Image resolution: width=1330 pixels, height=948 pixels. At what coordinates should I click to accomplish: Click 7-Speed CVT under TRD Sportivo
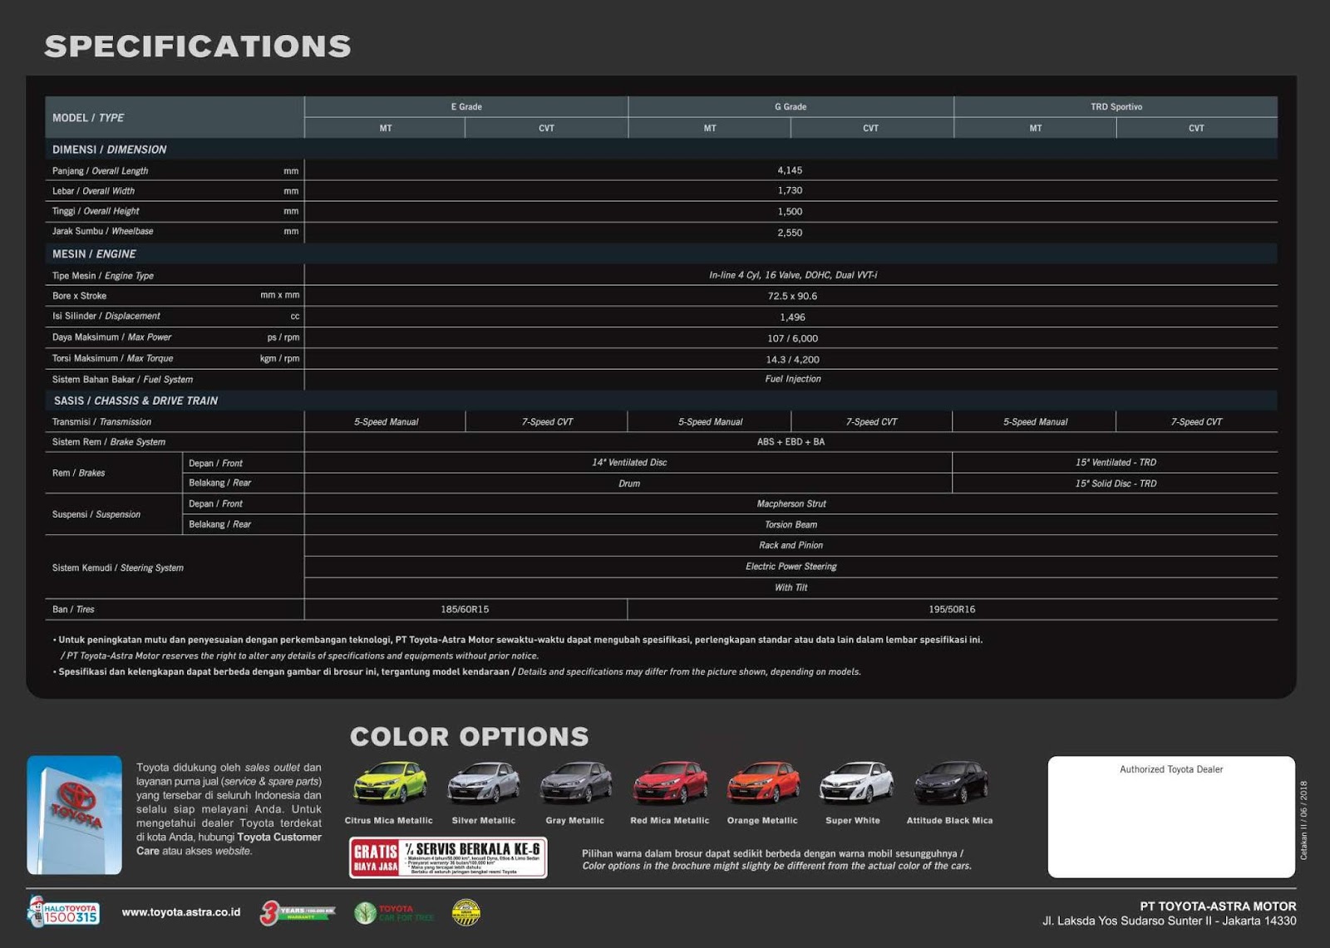pyautogui.click(x=1196, y=422)
